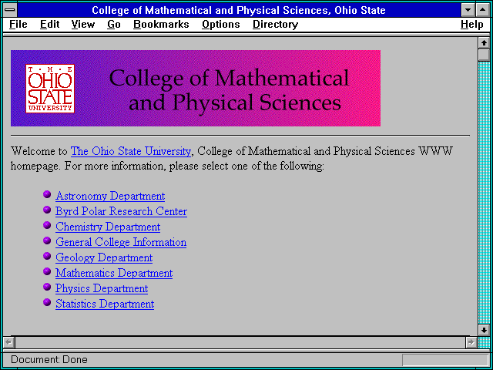Maximize the browser window
This screenshot has width=493, height=370.
point(483,10)
